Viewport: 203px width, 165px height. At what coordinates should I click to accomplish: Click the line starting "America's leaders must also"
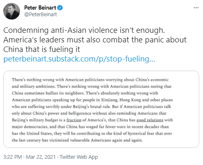(95, 40)
